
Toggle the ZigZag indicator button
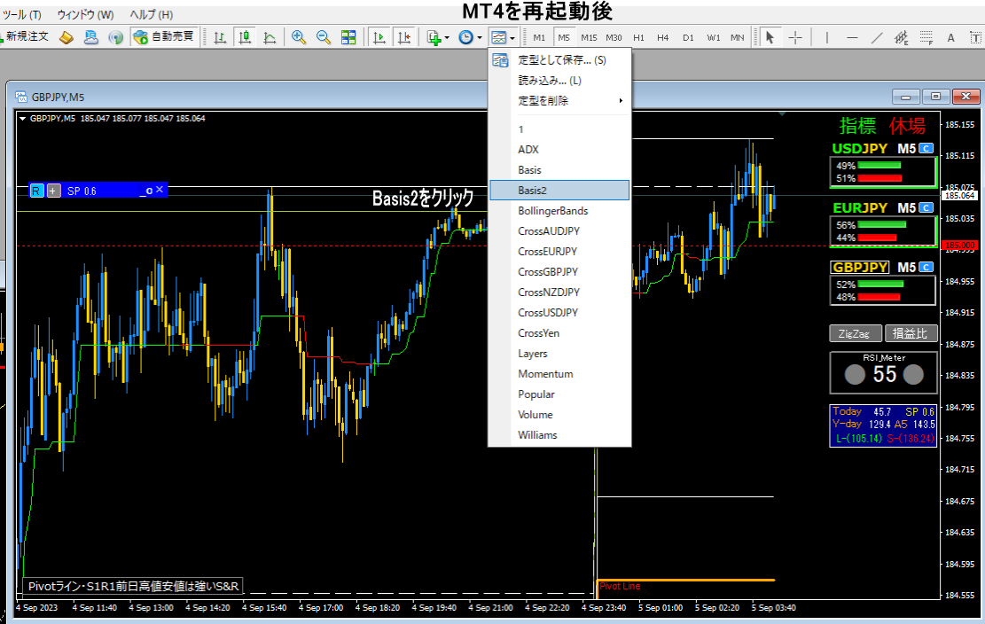[x=855, y=333]
